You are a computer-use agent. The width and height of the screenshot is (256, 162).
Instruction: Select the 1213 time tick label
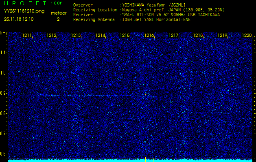[76, 36]
